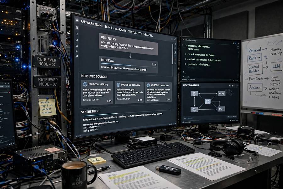Click "embedding documents..." terminal line
Screen dimensions: 283x189
pyautogui.click(x=199, y=47)
